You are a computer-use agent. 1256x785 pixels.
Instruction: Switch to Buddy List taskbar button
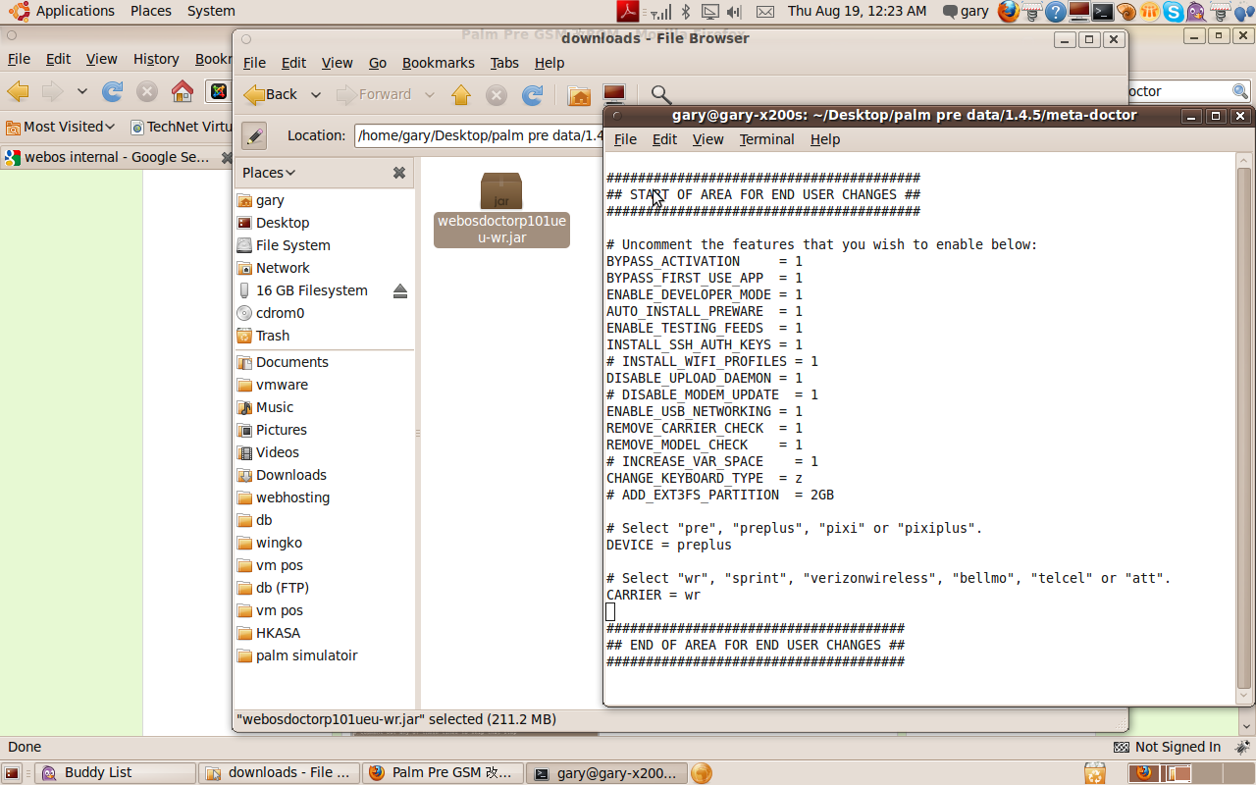coord(117,772)
